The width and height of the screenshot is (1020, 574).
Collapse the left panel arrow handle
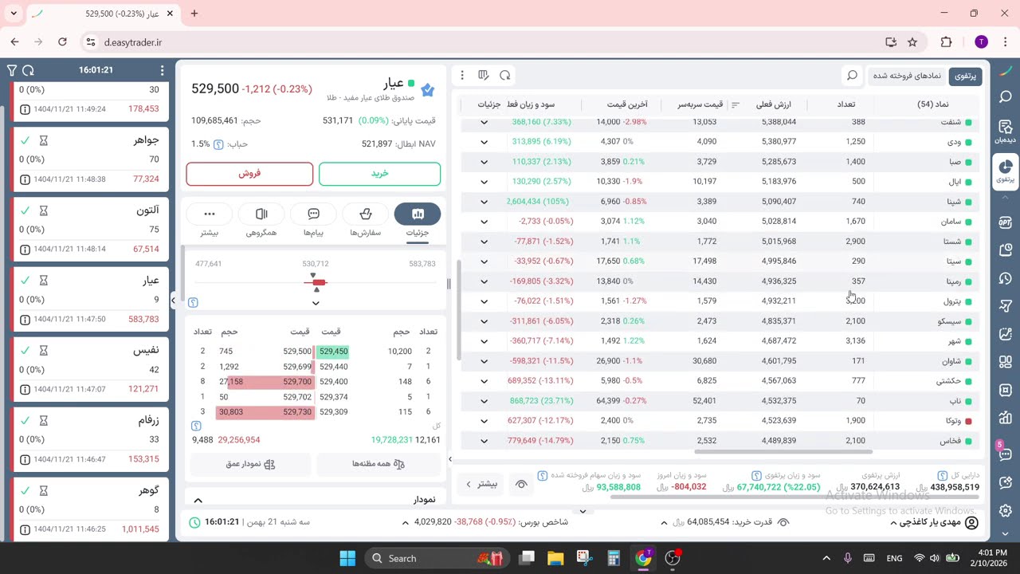click(x=173, y=300)
